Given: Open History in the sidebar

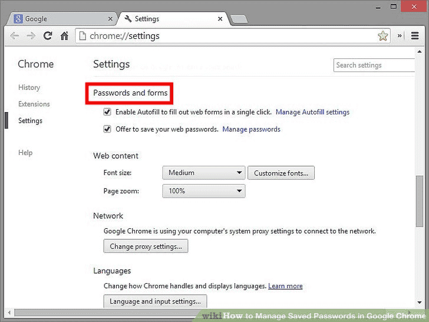Looking at the screenshot, I should [29, 87].
